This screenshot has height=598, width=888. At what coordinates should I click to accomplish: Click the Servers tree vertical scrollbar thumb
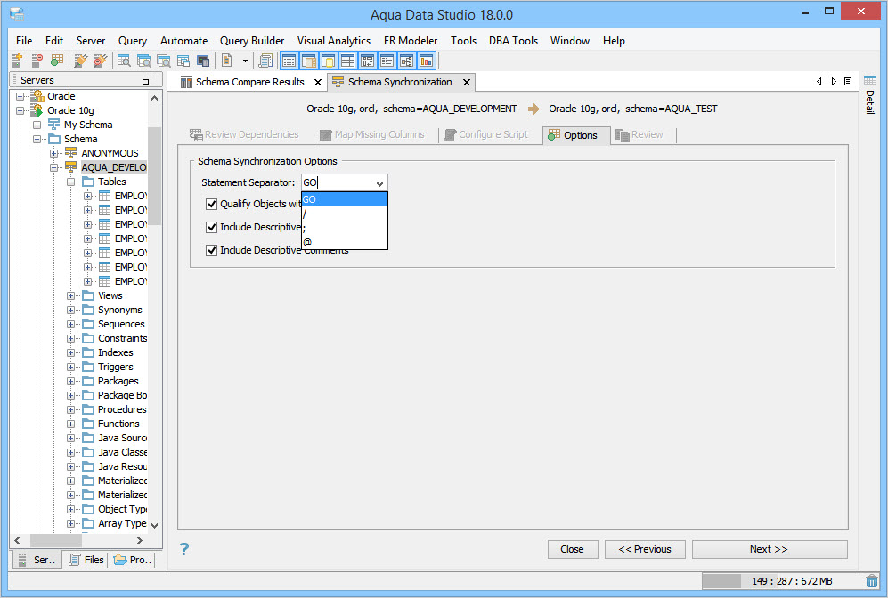point(154,176)
